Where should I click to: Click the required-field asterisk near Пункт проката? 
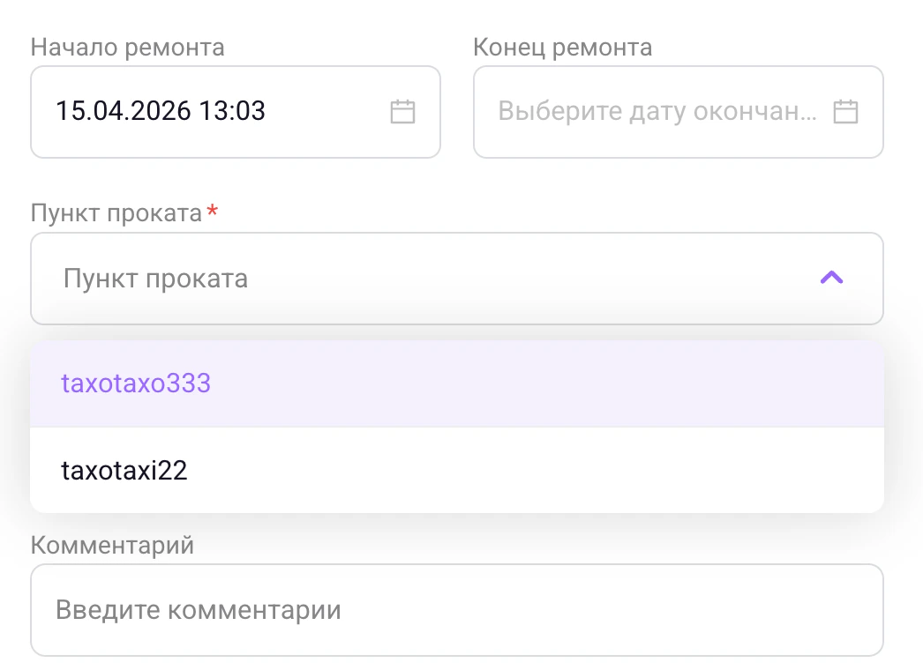coord(212,212)
